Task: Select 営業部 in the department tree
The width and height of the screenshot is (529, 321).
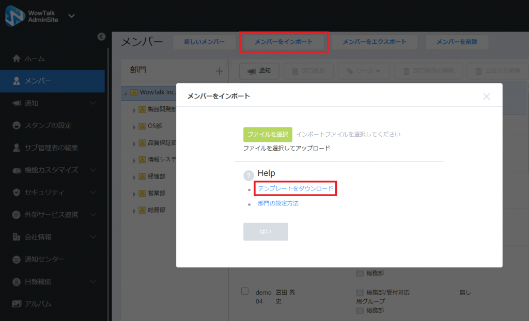Action: [x=157, y=193]
